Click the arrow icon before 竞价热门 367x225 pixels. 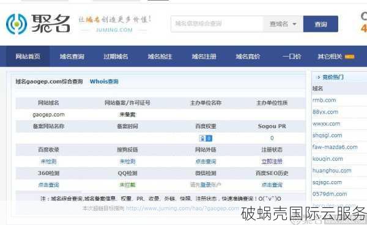pos(319,77)
